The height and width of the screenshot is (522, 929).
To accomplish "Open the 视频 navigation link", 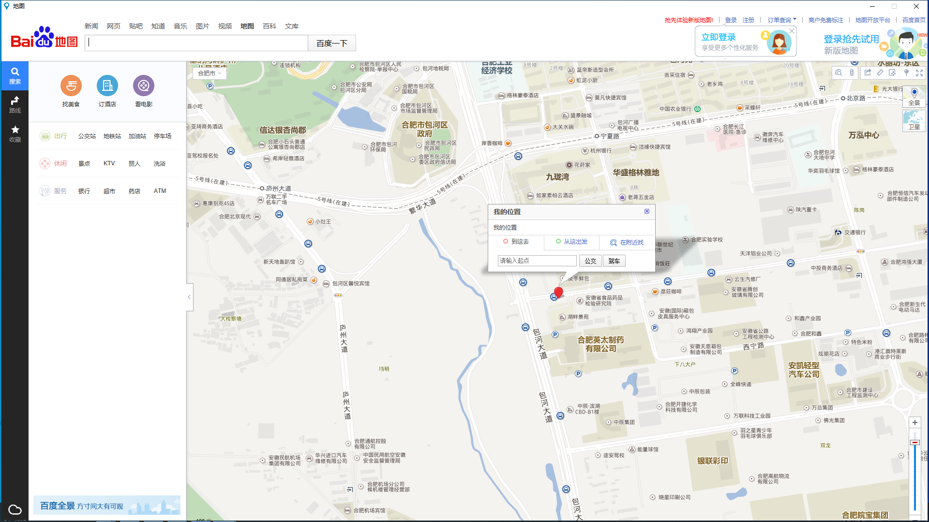I will (225, 26).
